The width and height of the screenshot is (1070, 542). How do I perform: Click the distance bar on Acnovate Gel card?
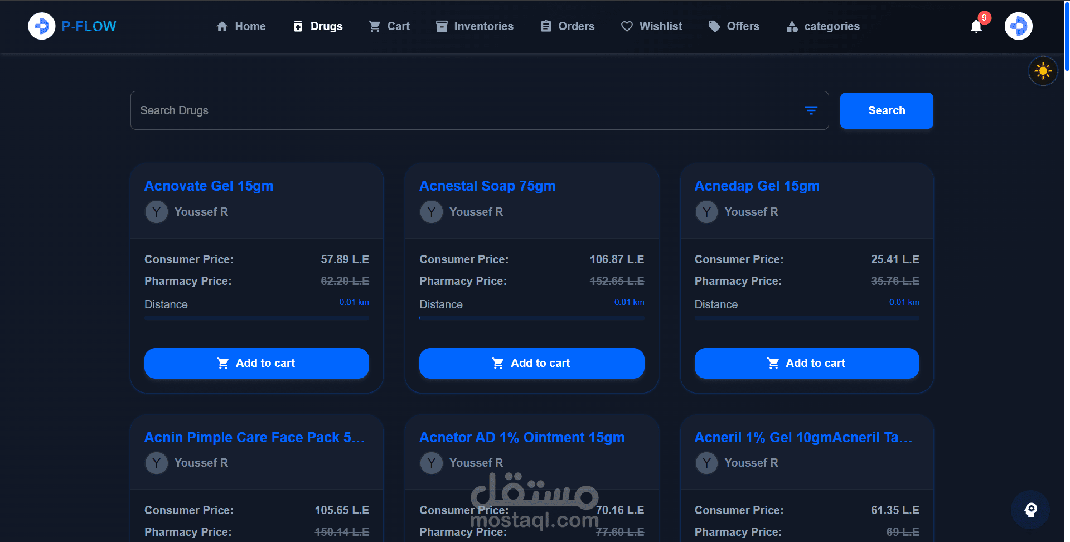pos(256,318)
